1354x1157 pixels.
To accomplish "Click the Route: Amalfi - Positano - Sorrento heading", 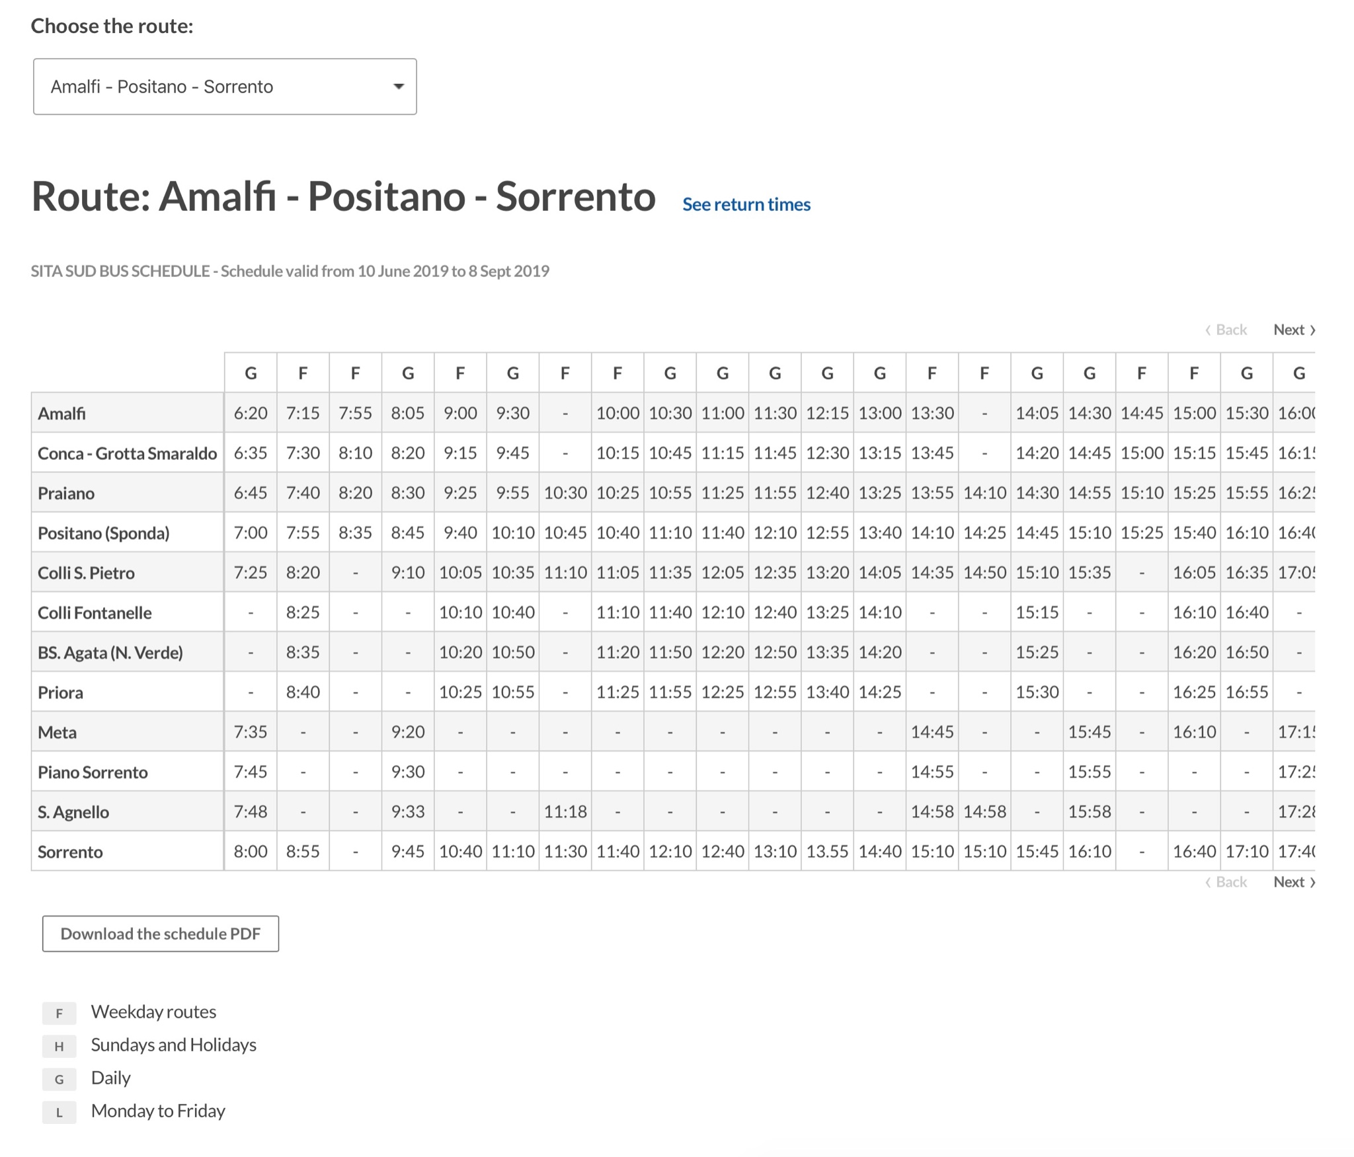I will pos(343,197).
